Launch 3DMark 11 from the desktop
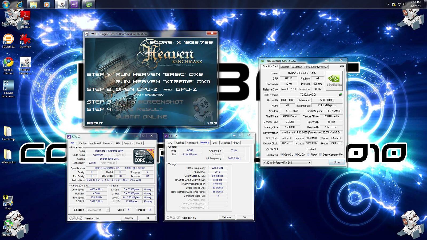Screen dimensions: 427x240 point(8,41)
